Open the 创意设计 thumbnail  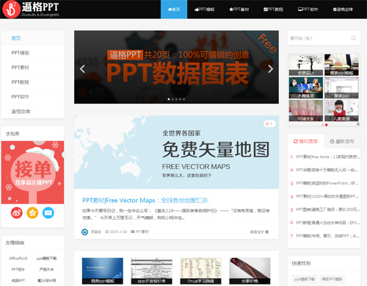coord(306,65)
